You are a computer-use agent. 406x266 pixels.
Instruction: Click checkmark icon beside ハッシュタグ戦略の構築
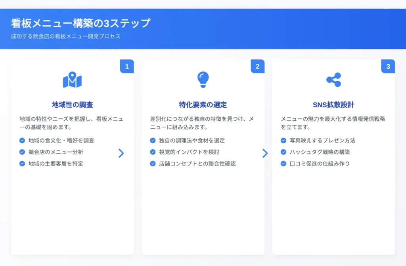pyautogui.click(x=283, y=152)
